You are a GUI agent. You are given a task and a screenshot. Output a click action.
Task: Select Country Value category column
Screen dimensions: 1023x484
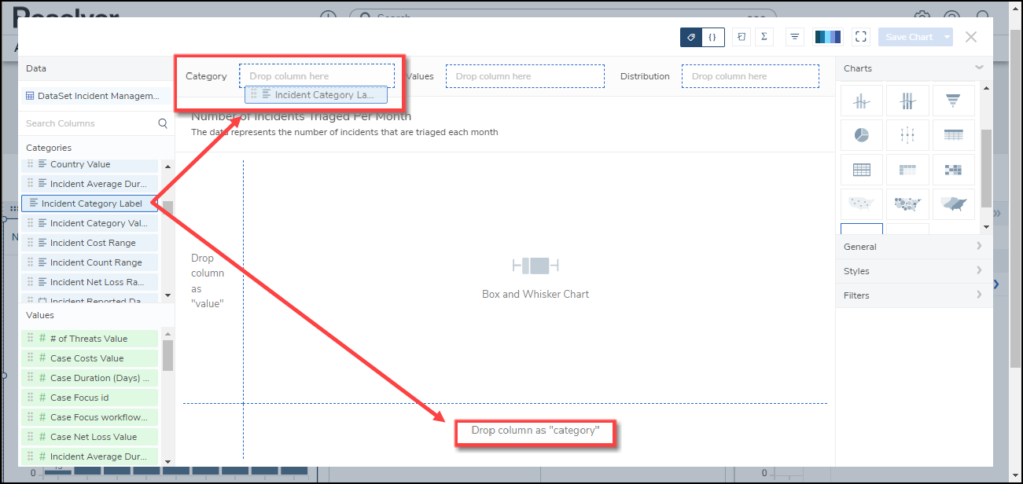90,164
